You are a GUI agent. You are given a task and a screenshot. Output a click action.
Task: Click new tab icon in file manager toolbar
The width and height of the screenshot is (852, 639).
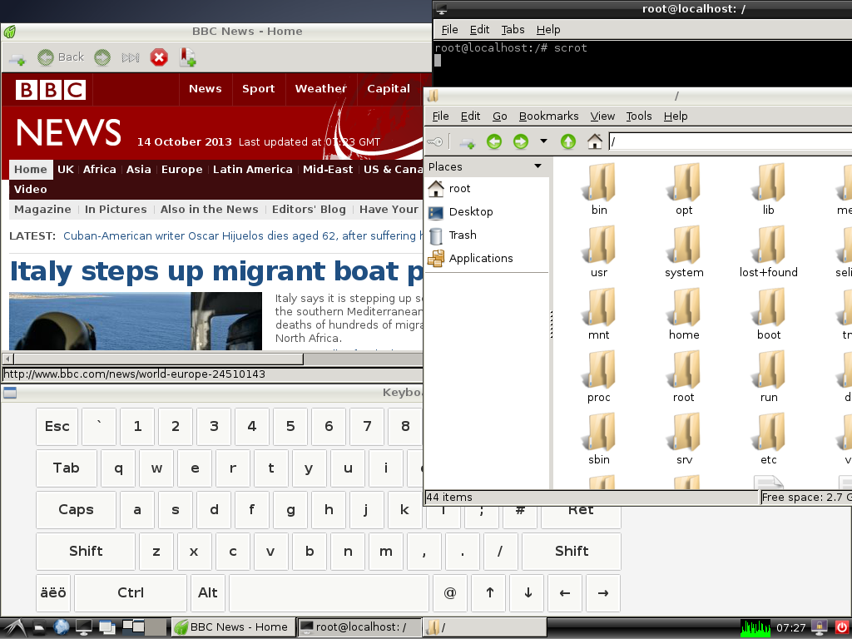pos(467,143)
